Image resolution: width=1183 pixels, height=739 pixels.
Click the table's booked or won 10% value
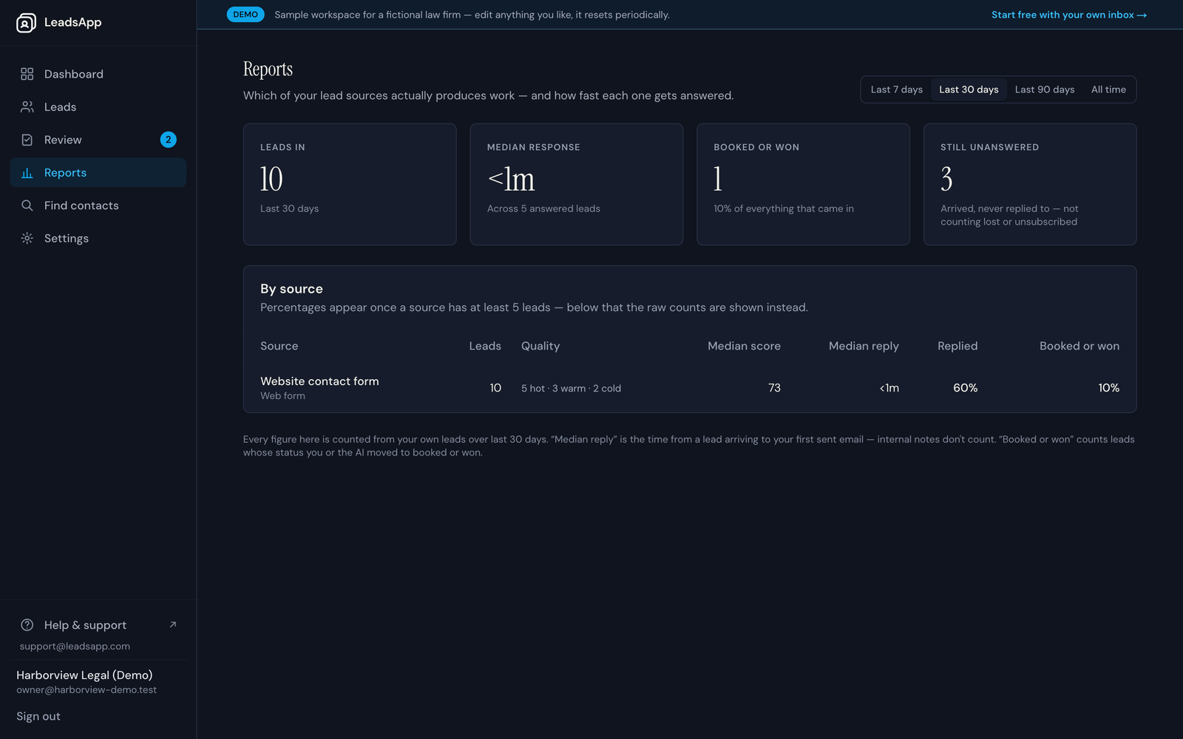pos(1108,388)
